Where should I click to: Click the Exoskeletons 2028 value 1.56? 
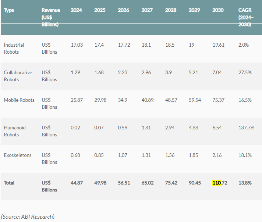[171, 155]
